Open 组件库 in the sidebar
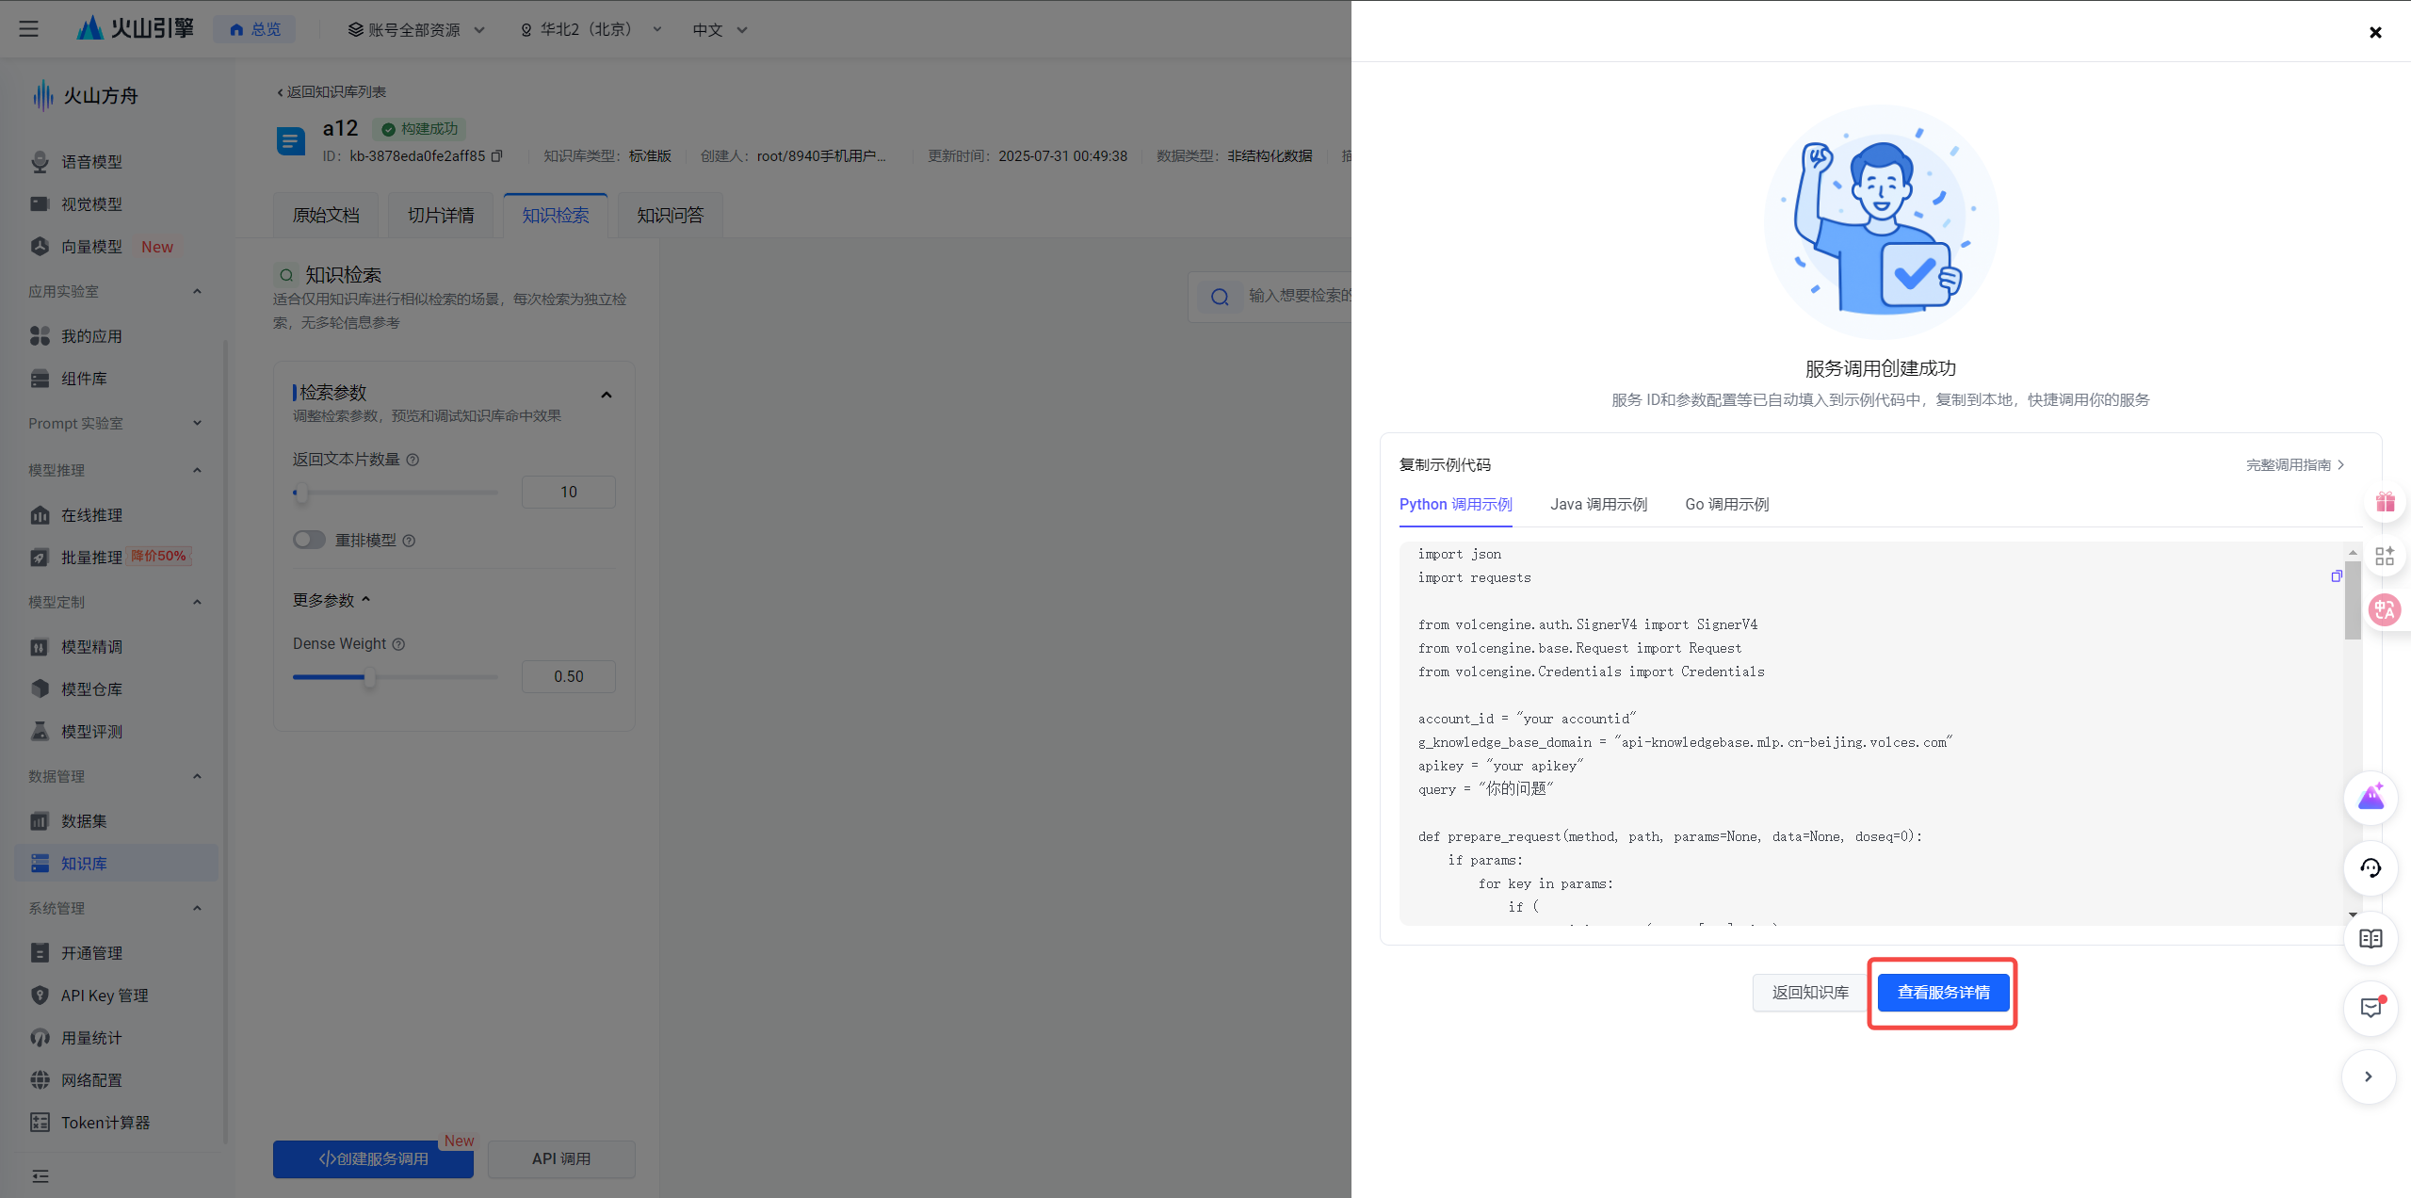Image resolution: width=2411 pixels, height=1198 pixels. pyautogui.click(x=84, y=379)
